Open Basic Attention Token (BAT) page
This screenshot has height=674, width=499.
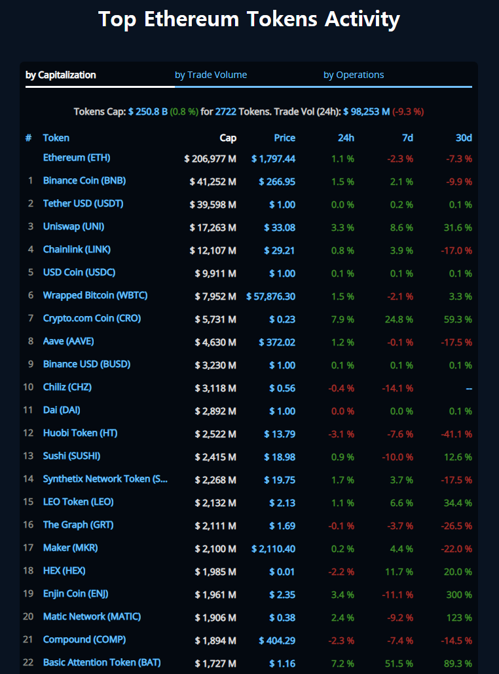(102, 662)
